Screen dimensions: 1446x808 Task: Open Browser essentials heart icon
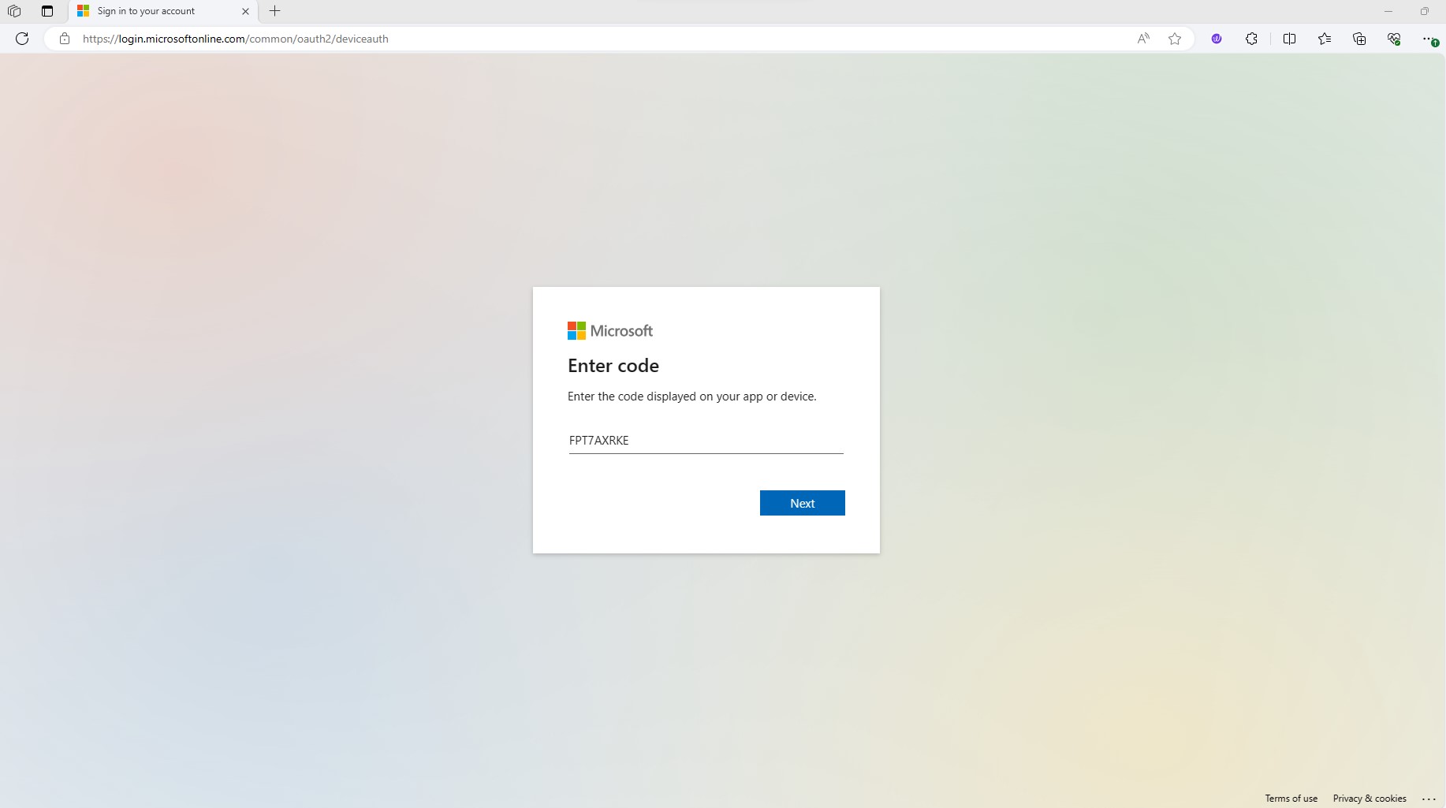[x=1394, y=39]
